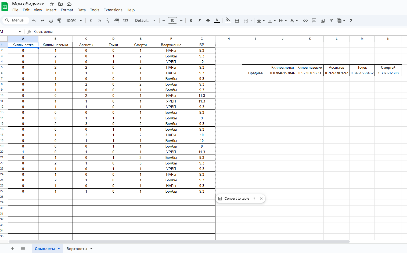Toggle italic formatting

(199, 21)
